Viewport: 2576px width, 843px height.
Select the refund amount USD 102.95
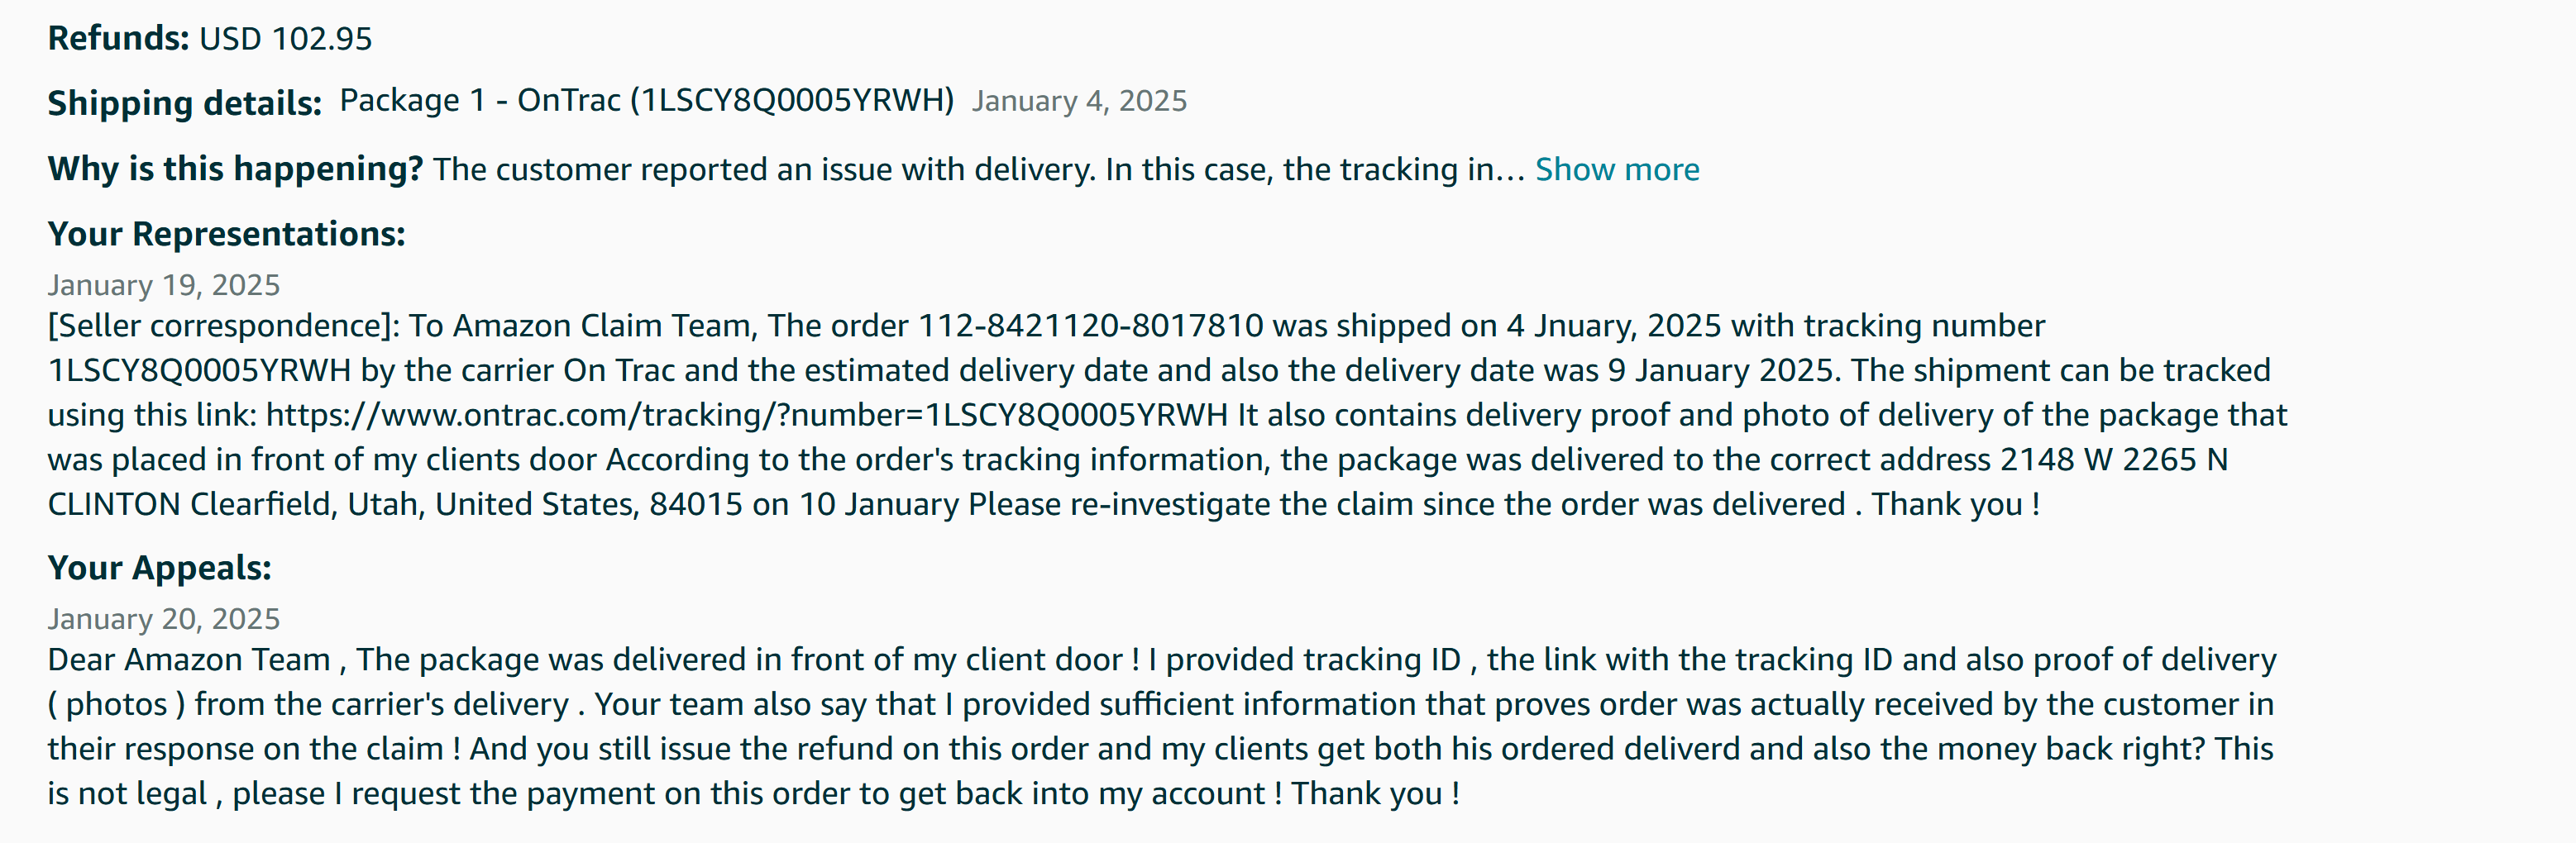[x=285, y=38]
